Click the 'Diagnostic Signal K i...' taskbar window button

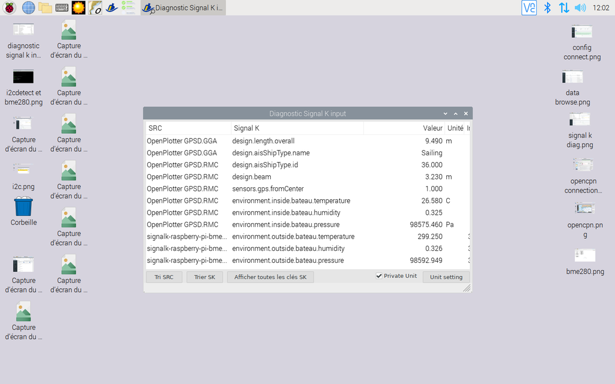183,7
